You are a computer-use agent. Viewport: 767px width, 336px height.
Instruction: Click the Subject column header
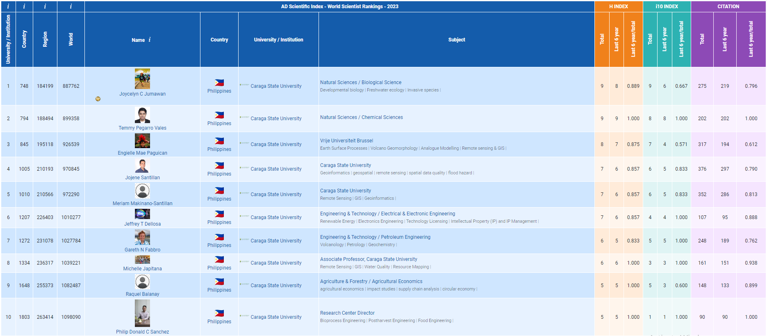(x=457, y=40)
